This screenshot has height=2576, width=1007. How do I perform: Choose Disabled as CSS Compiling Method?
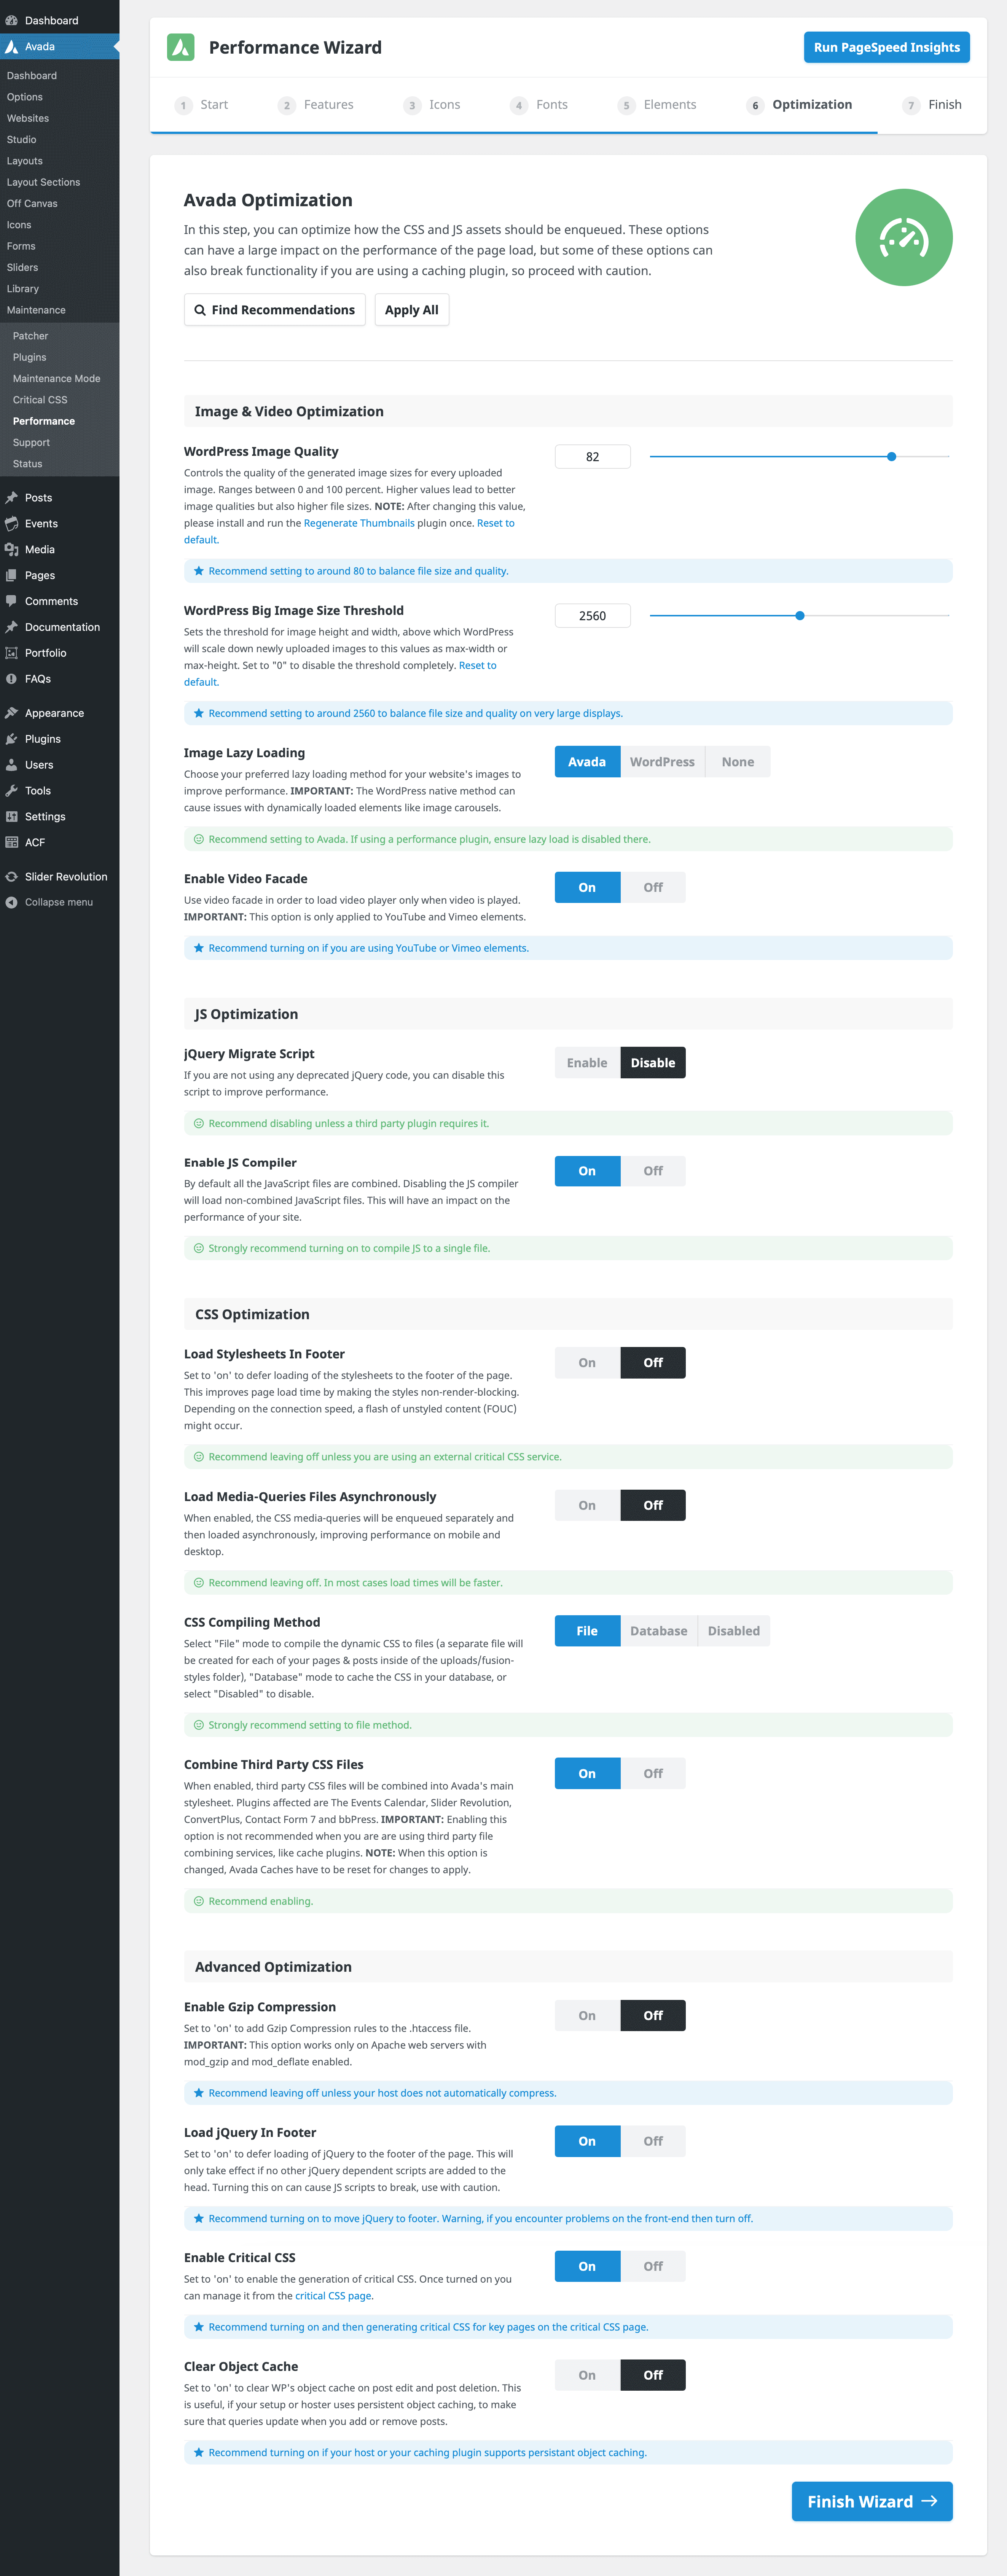click(734, 1631)
